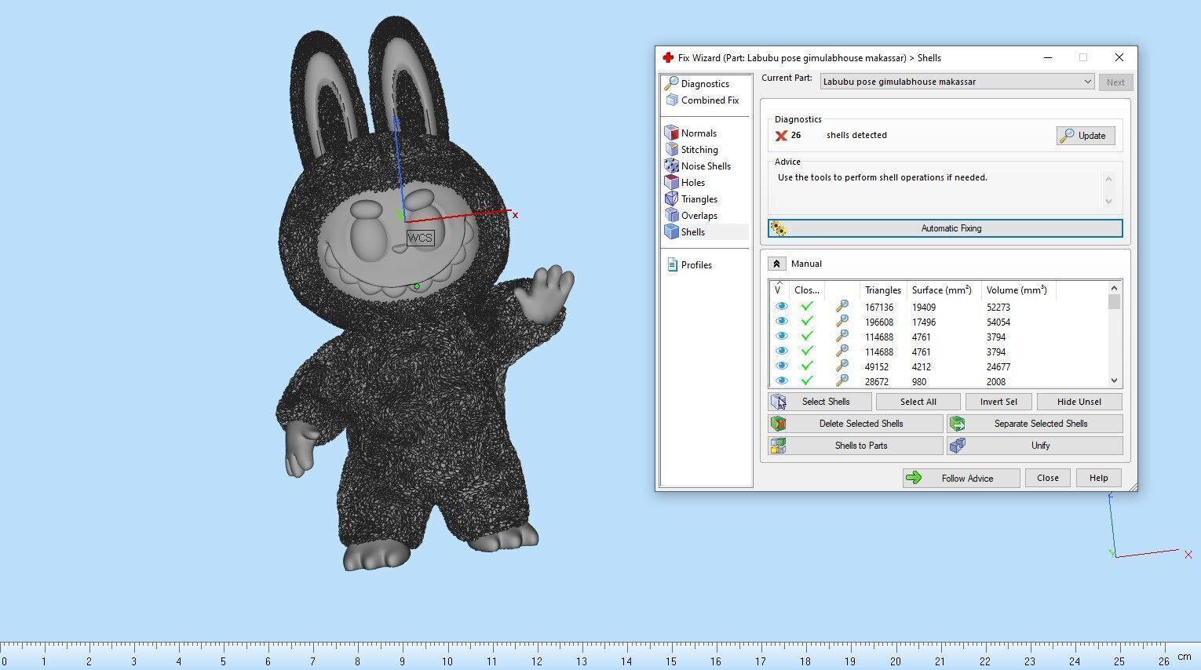
Task: Click the Fix Wizard title bar icon
Action: point(668,57)
